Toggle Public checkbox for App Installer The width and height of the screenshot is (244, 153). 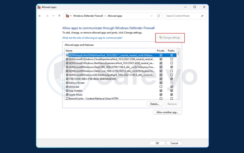click(172, 91)
